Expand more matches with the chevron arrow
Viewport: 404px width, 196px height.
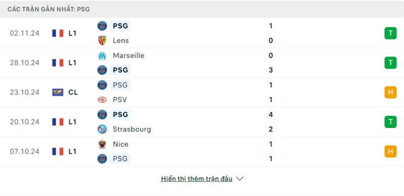[x=239, y=178]
